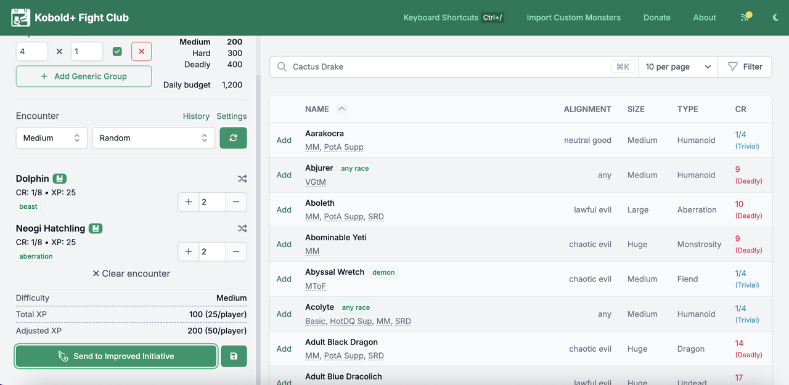789x385 pixels.
Task: Open the Medium difficulty dropdown
Action: [52, 138]
